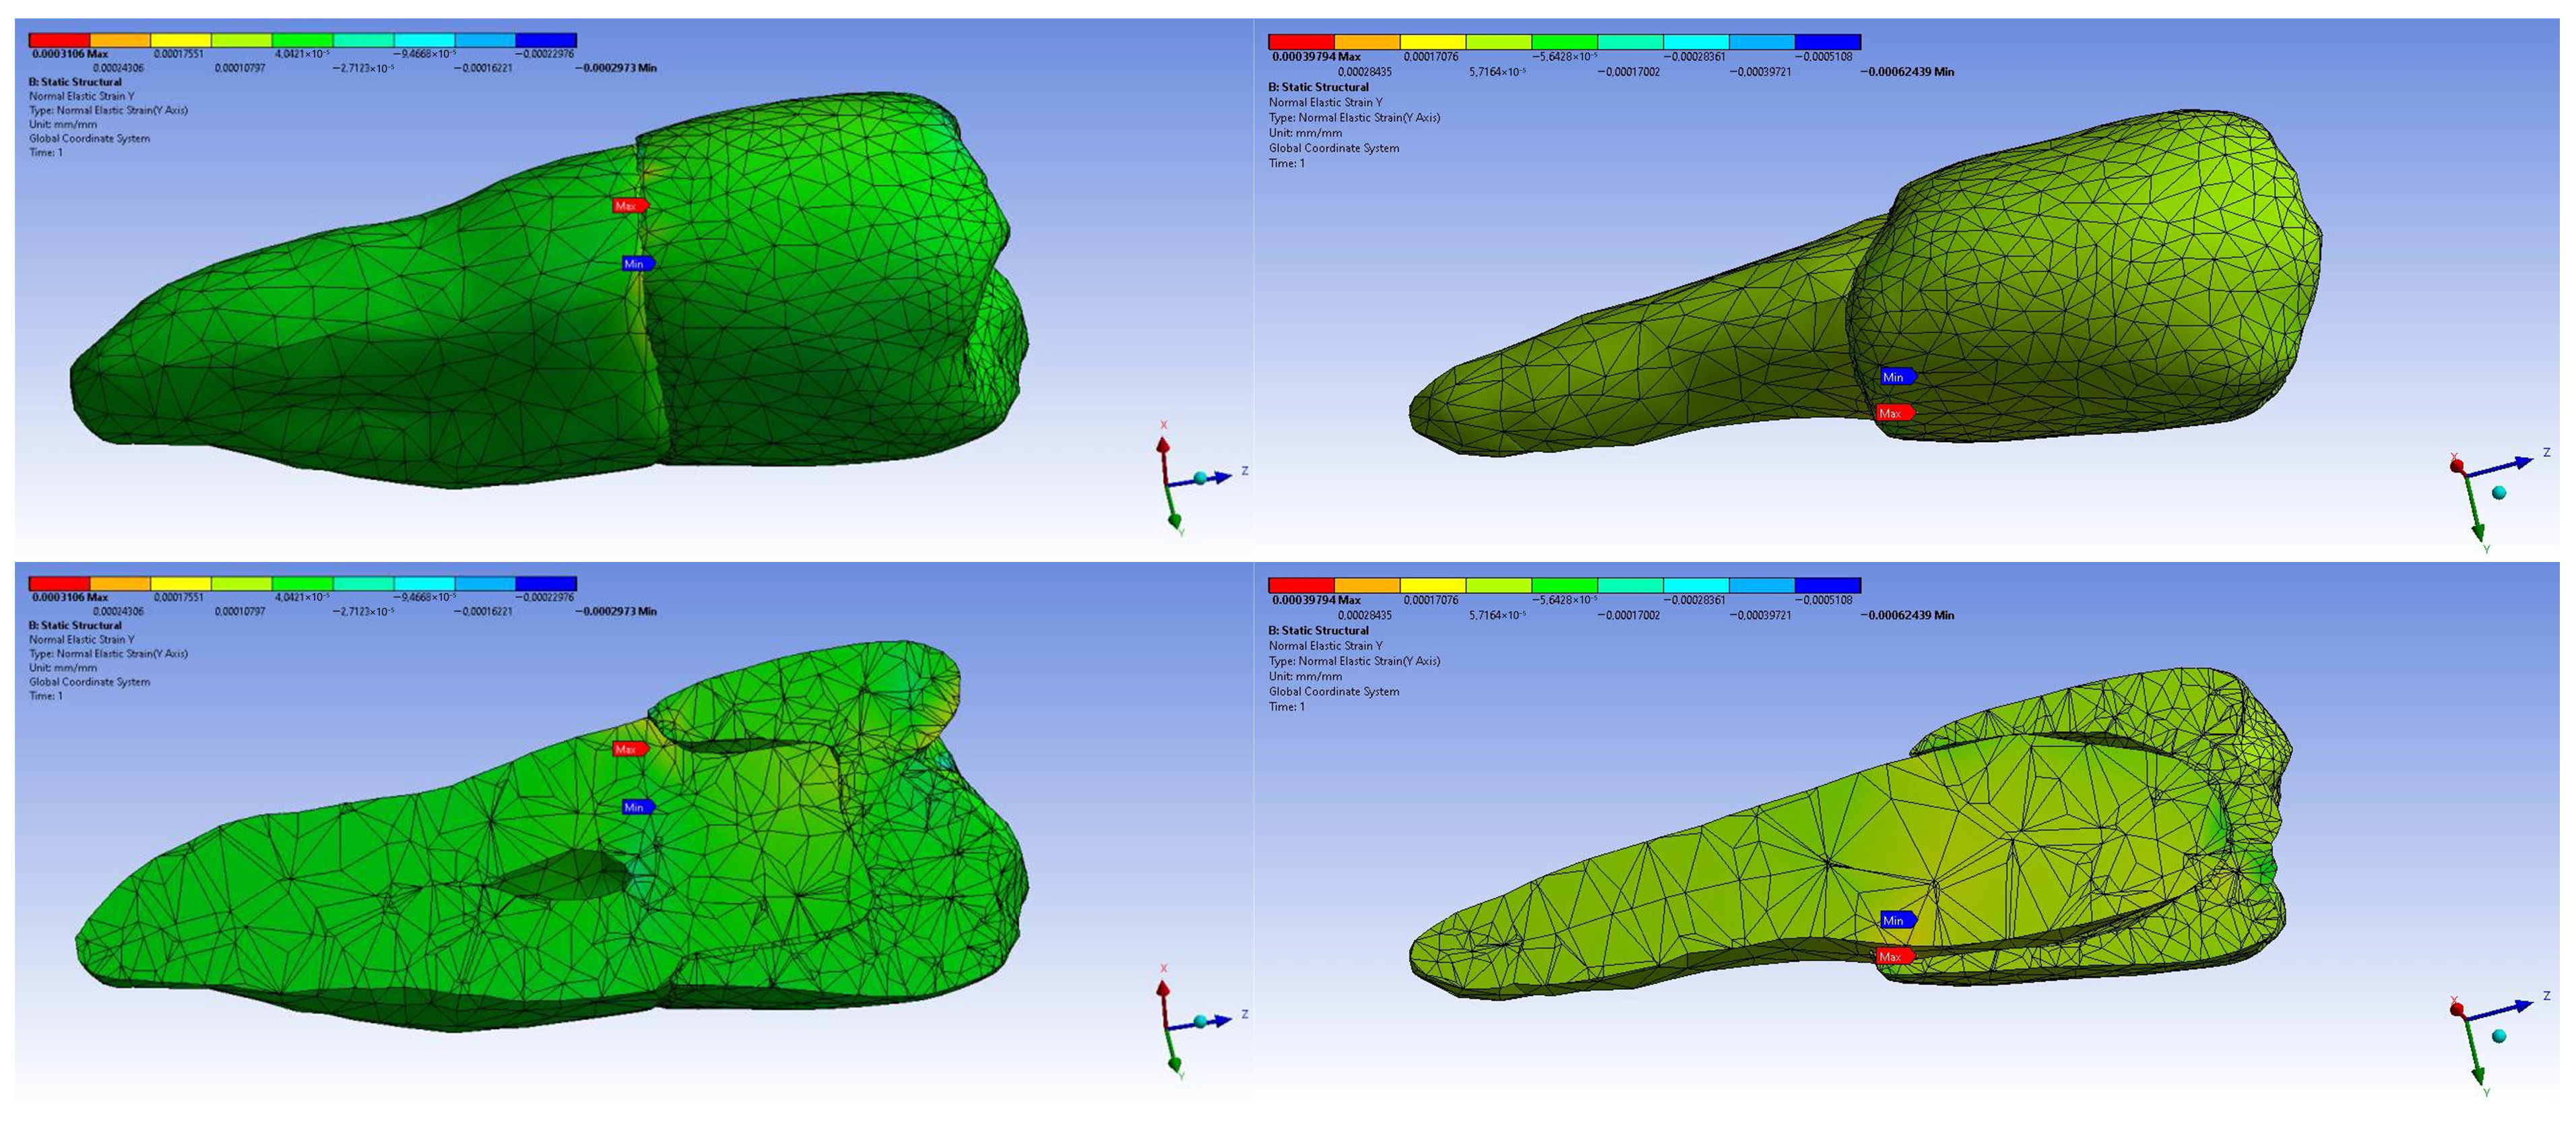
Task: Click '0.0003106 Max' value in top-left legend
Action: (70, 54)
